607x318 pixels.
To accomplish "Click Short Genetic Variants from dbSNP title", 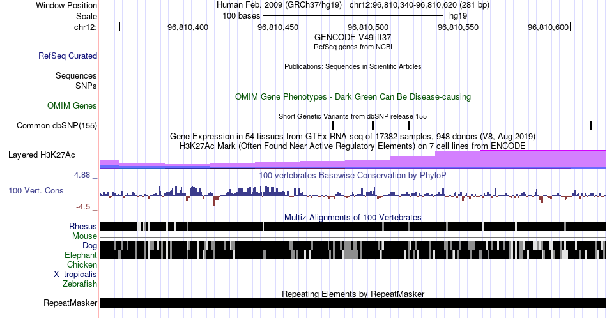I will click(x=353, y=116).
